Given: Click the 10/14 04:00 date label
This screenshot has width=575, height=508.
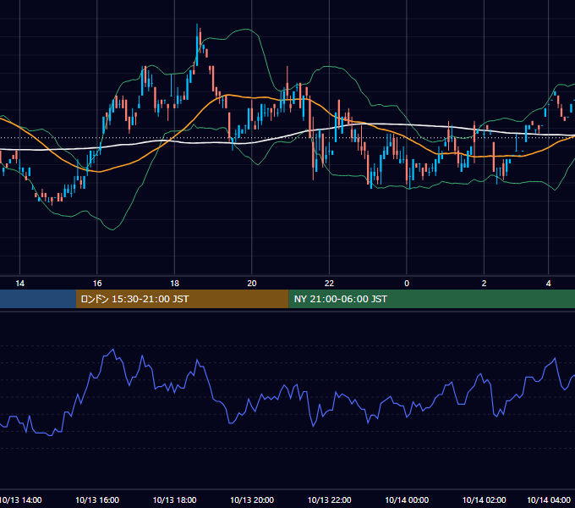Looking at the screenshot, I should (x=549, y=500).
